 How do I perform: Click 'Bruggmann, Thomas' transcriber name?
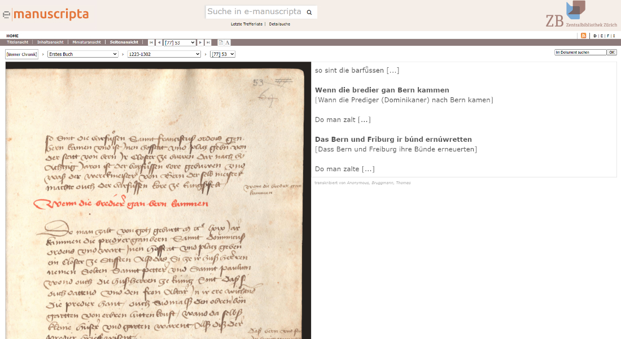(391, 183)
